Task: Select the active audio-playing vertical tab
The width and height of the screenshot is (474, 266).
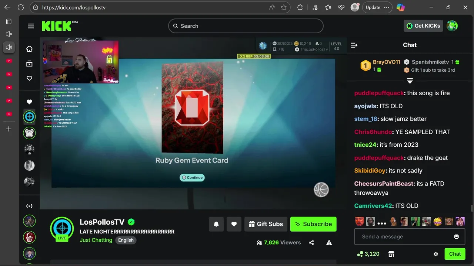Action: (x=9, y=47)
